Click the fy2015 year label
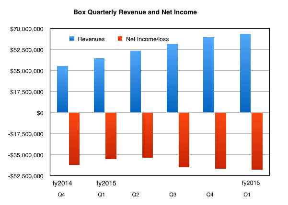 tap(106, 183)
